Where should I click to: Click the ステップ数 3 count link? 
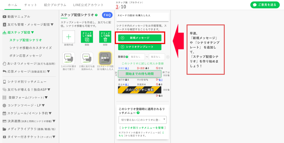[117, 7]
